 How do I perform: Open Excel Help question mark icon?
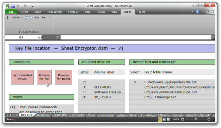tap(198, 12)
